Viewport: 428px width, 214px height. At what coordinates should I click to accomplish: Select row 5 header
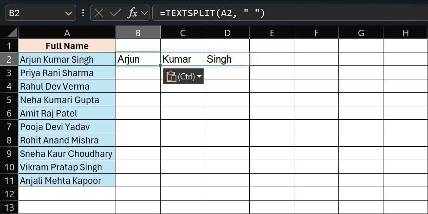[x=9, y=99]
